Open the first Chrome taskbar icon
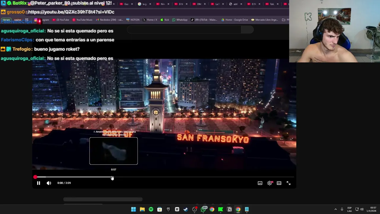Viewport: 380px width, 214px height. pos(212,209)
